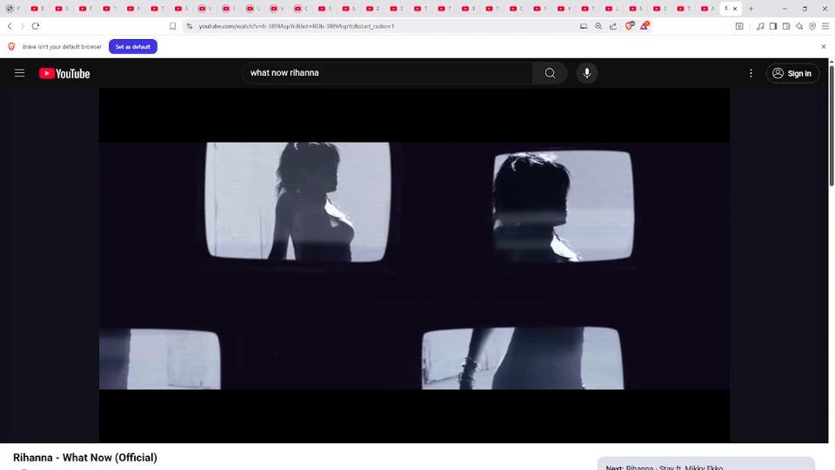Open Brave Shields lion icon
This screenshot has height=470, width=835.
point(630,26)
